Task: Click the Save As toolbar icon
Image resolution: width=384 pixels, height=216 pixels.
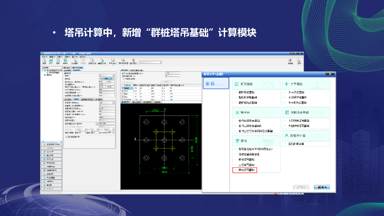Action: [65, 60]
